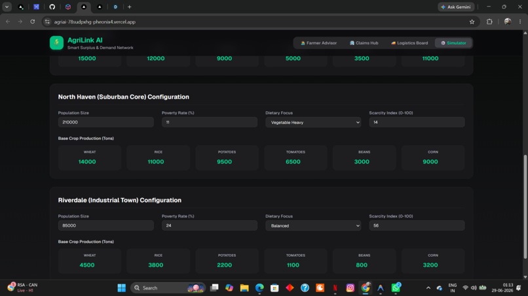528x296 pixels.
Task: Switch to the GitHub browser tab
Action: [x=52, y=7]
